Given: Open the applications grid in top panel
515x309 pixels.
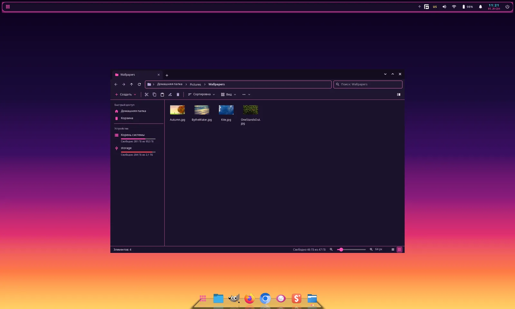Looking at the screenshot, I should (8, 6).
